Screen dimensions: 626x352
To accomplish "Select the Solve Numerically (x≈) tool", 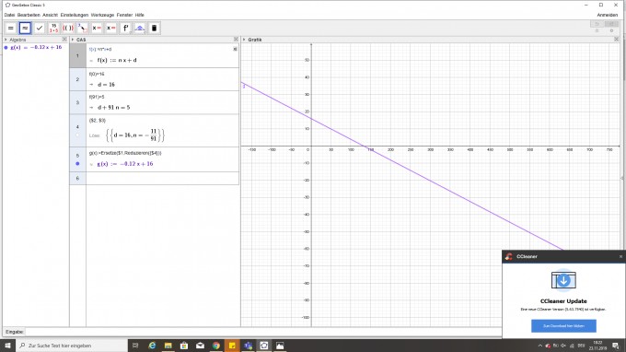I will tap(111, 28).
